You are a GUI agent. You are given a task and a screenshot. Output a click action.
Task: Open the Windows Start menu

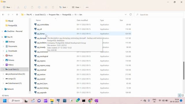pos(5,101)
